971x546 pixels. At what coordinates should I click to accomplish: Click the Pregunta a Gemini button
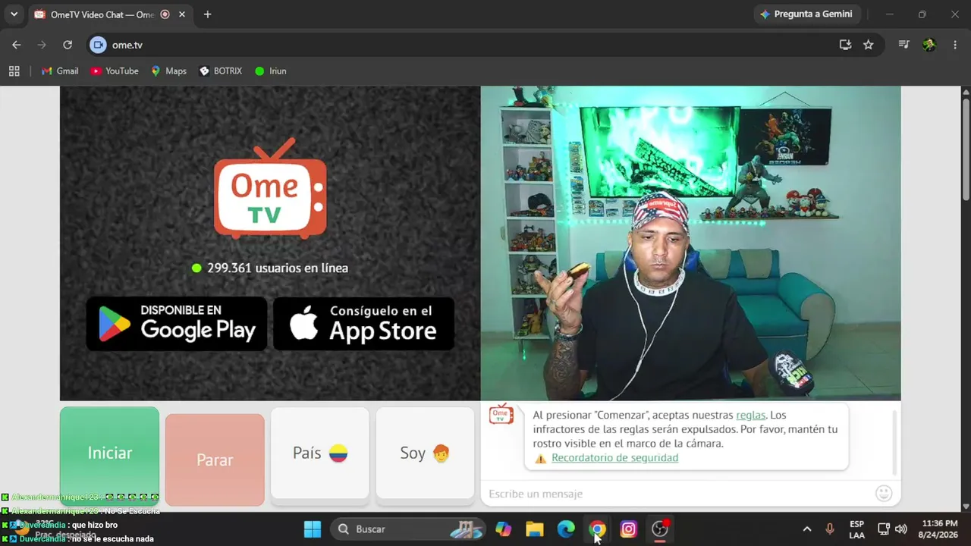pos(806,14)
